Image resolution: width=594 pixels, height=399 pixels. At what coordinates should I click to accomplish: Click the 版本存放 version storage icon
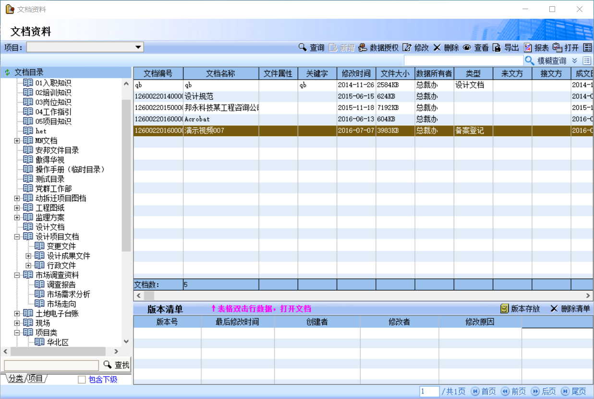(504, 309)
